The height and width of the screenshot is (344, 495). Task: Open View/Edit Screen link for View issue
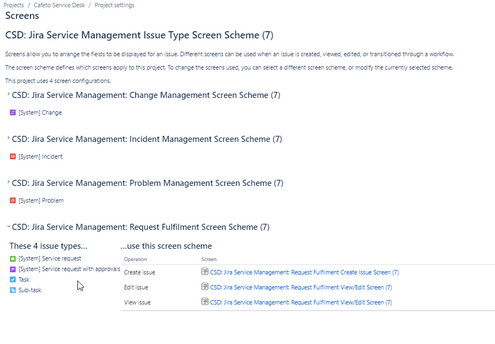coord(301,302)
